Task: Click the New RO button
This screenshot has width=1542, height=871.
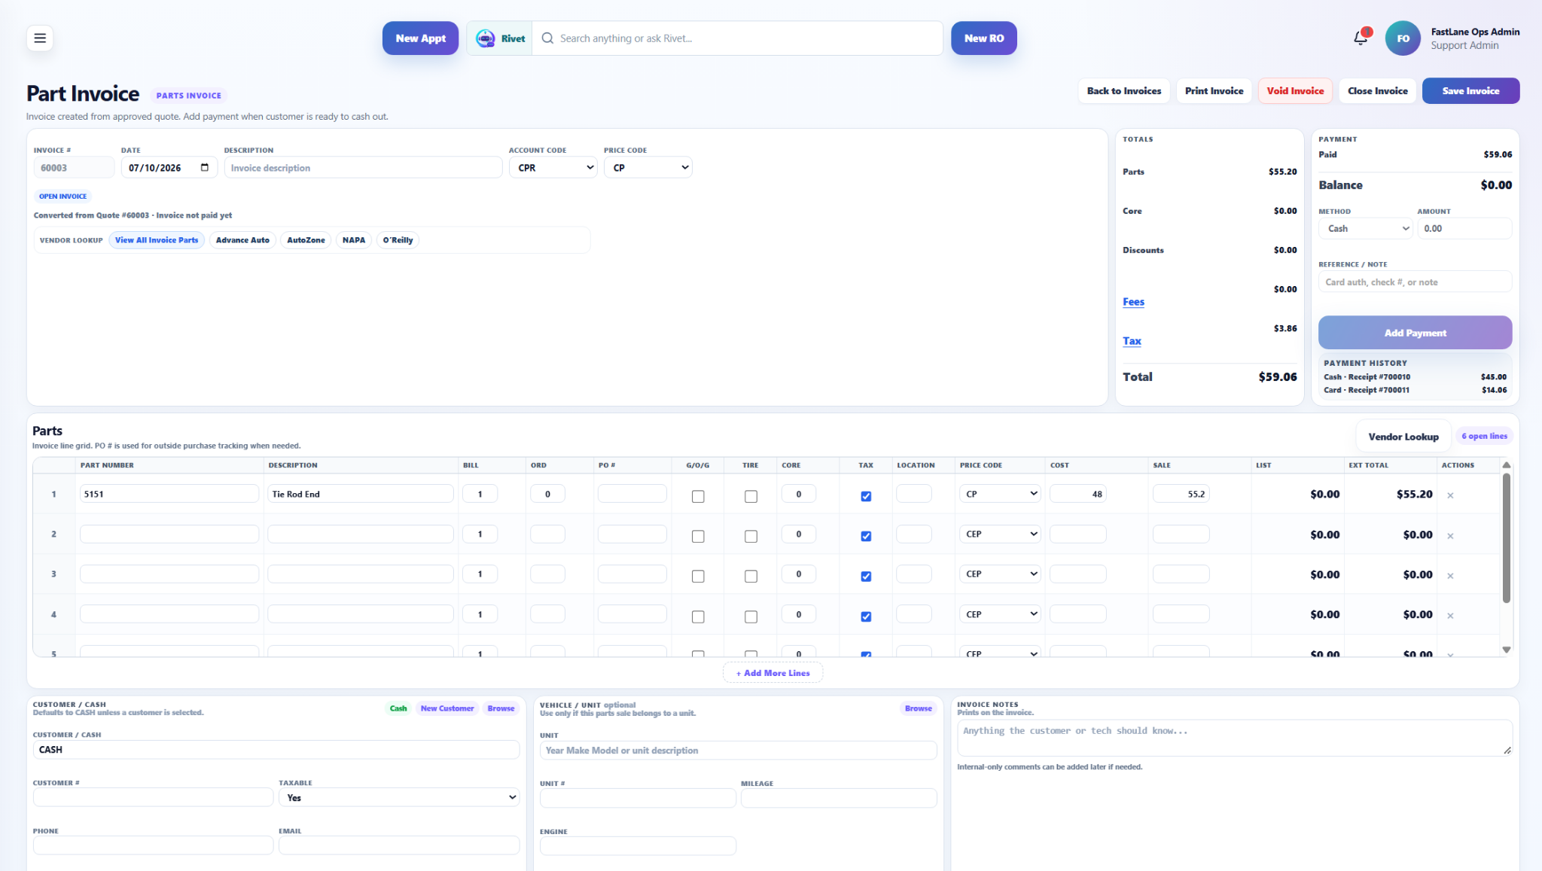Action: click(983, 38)
